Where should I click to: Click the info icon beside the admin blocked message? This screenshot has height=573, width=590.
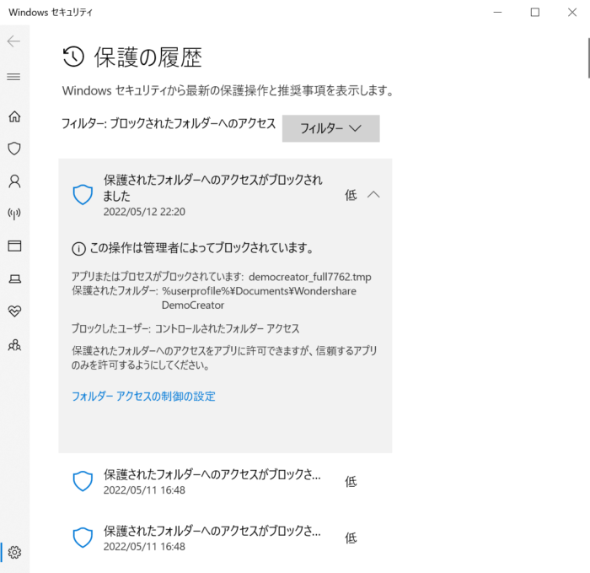pos(78,249)
